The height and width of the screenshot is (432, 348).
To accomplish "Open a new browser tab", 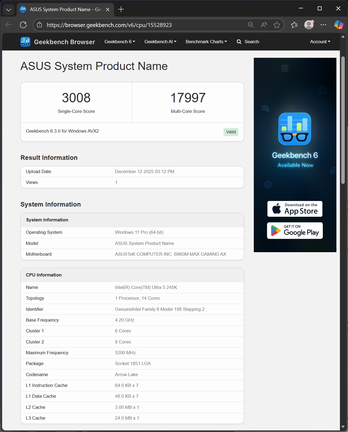I will click(121, 9).
